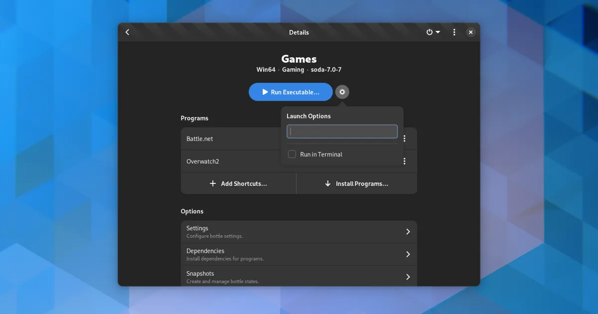Open the header three-dot menu

coord(454,32)
